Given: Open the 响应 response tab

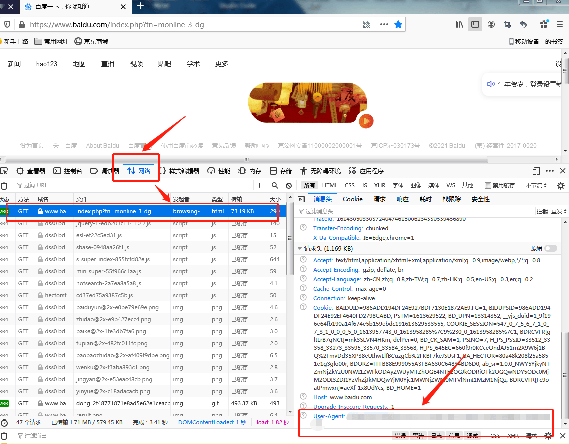Looking at the screenshot, I should pyautogui.click(x=402, y=199).
